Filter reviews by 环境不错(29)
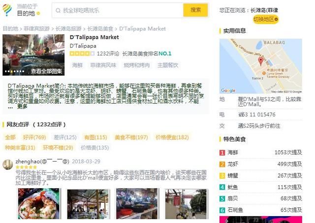The width and height of the screenshot is (315, 223). (x=58, y=148)
